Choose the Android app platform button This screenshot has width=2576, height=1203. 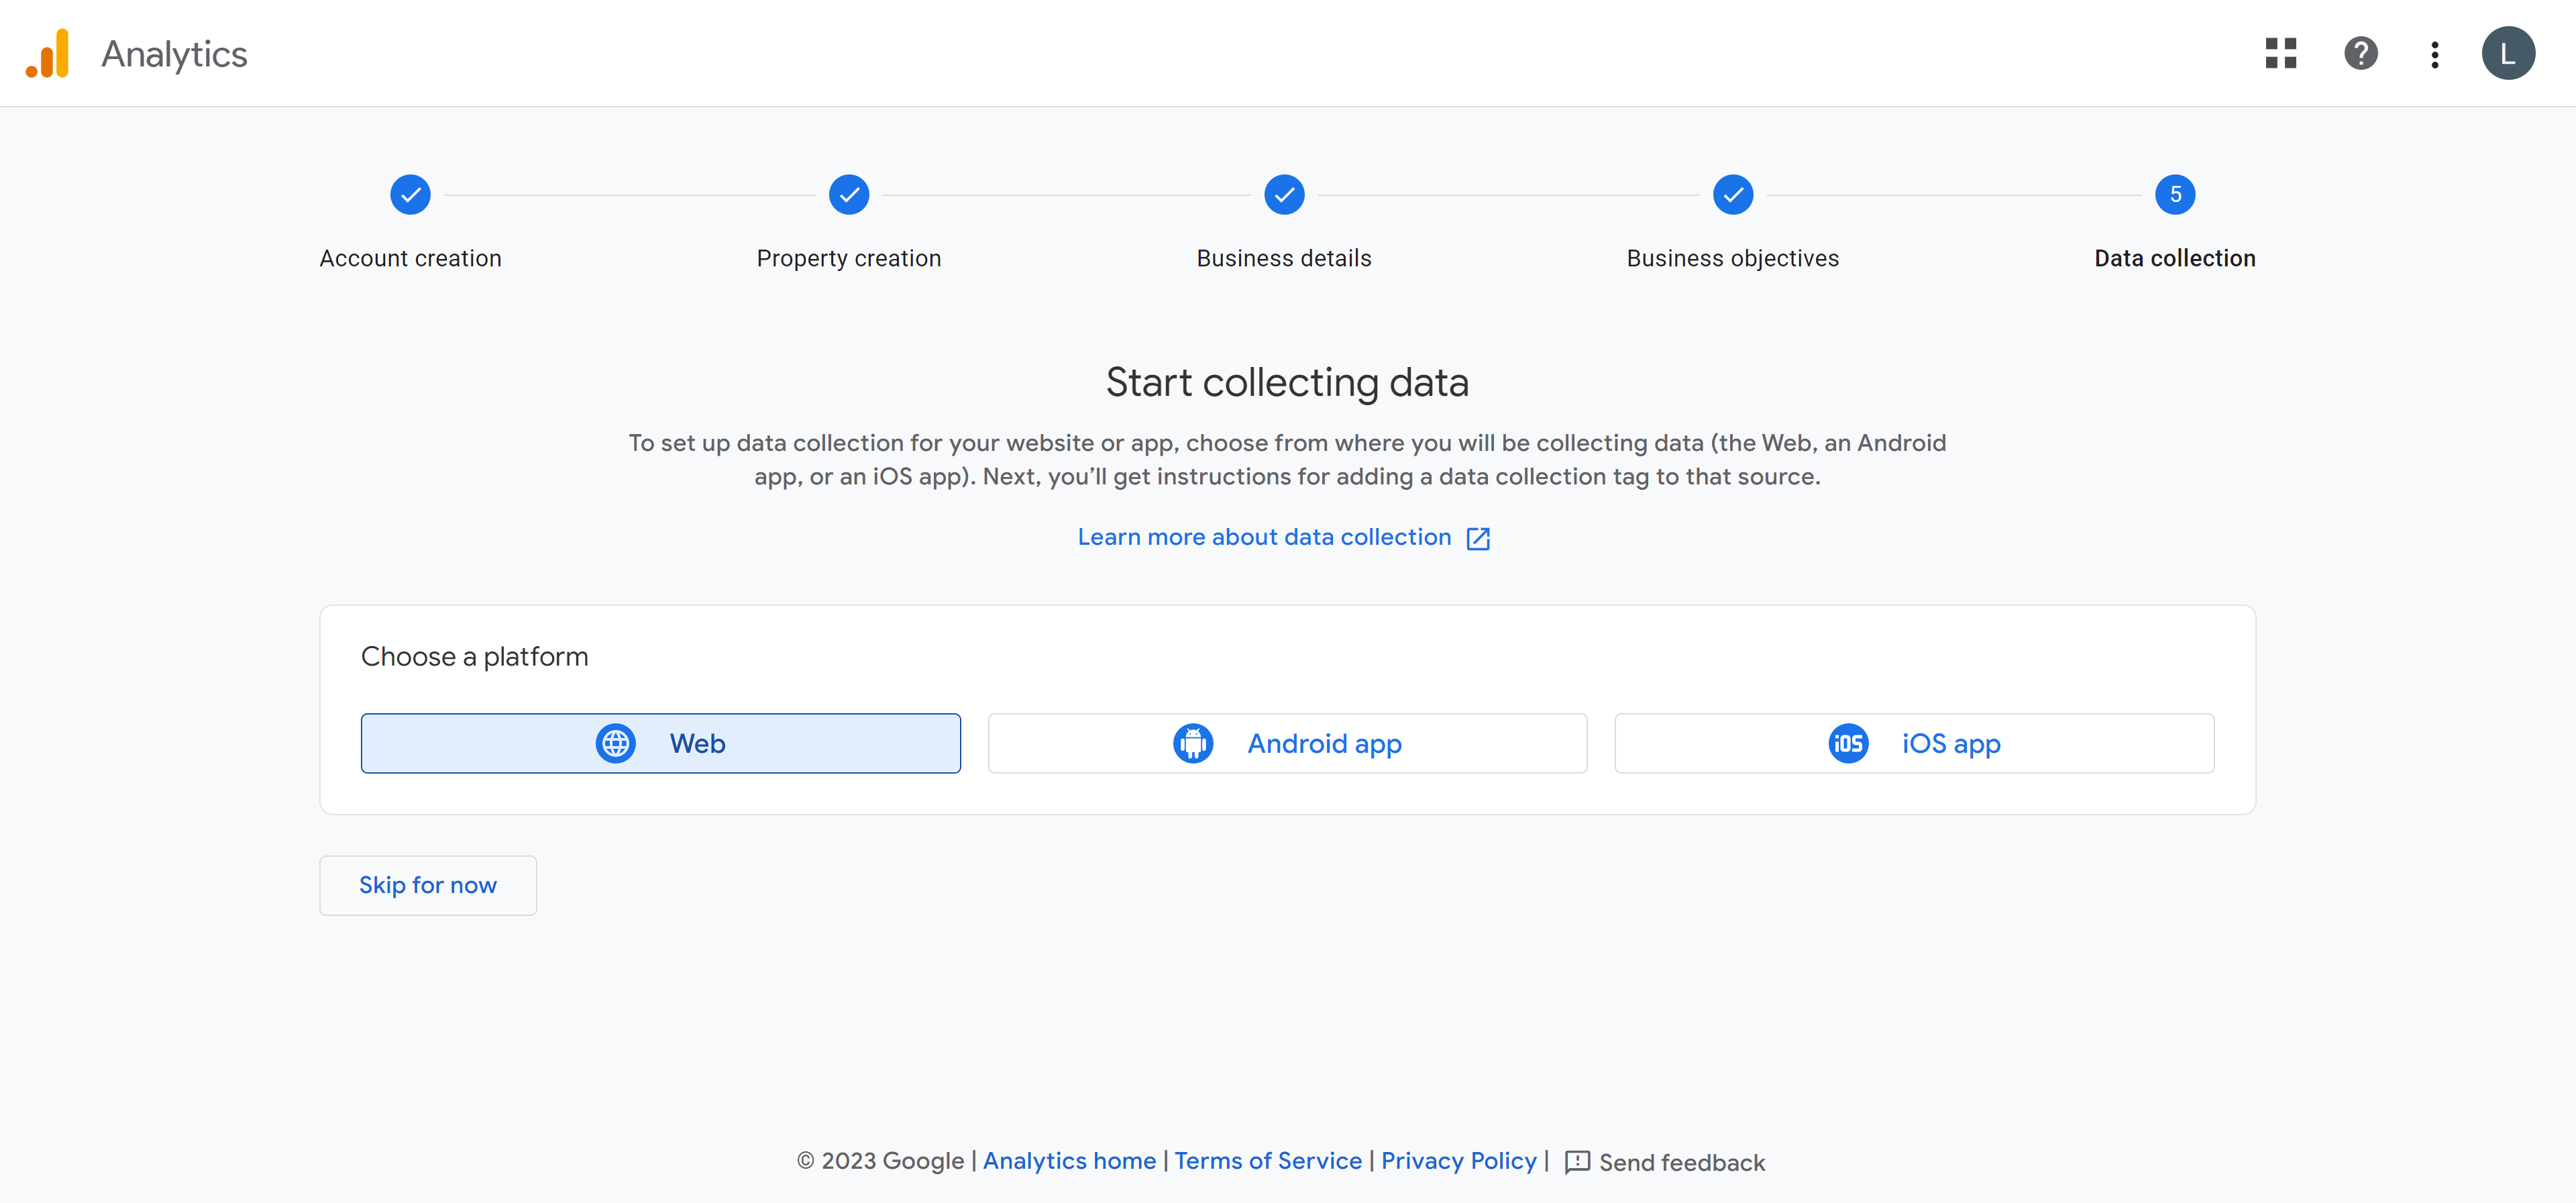point(1287,743)
